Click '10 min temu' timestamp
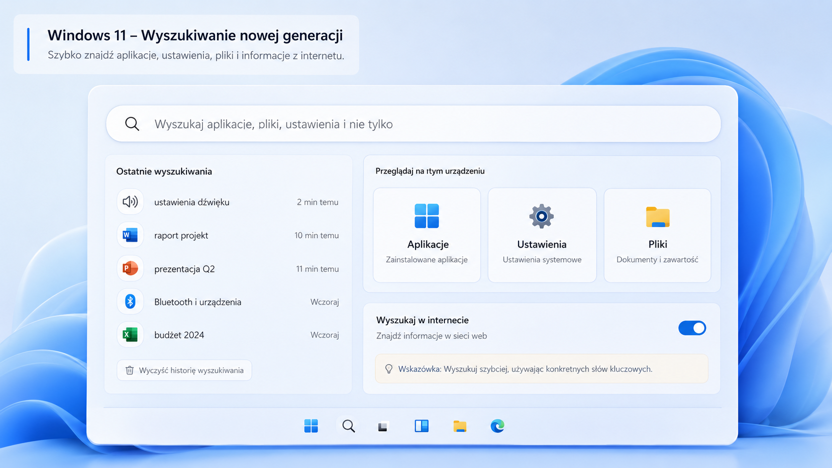 316,235
